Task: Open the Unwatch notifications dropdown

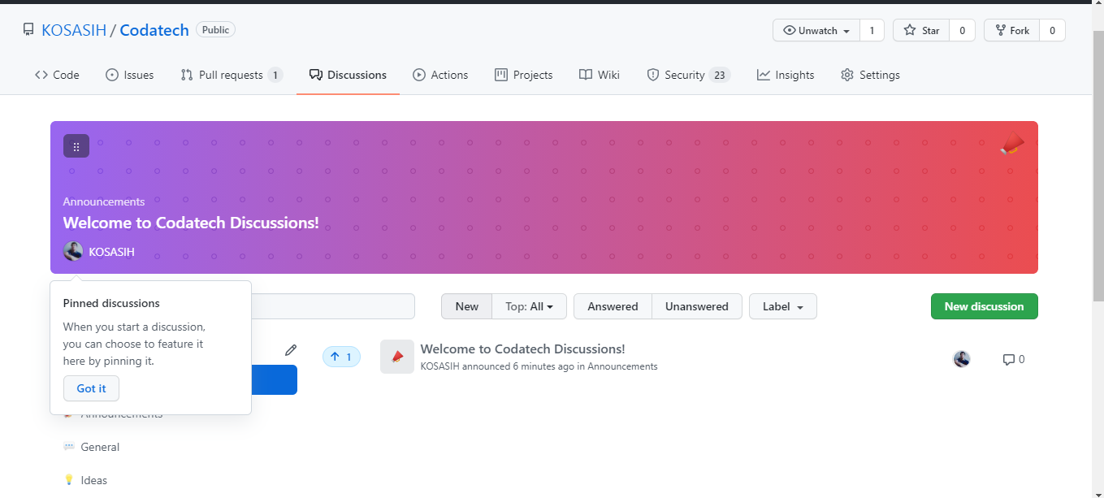Action: click(816, 30)
